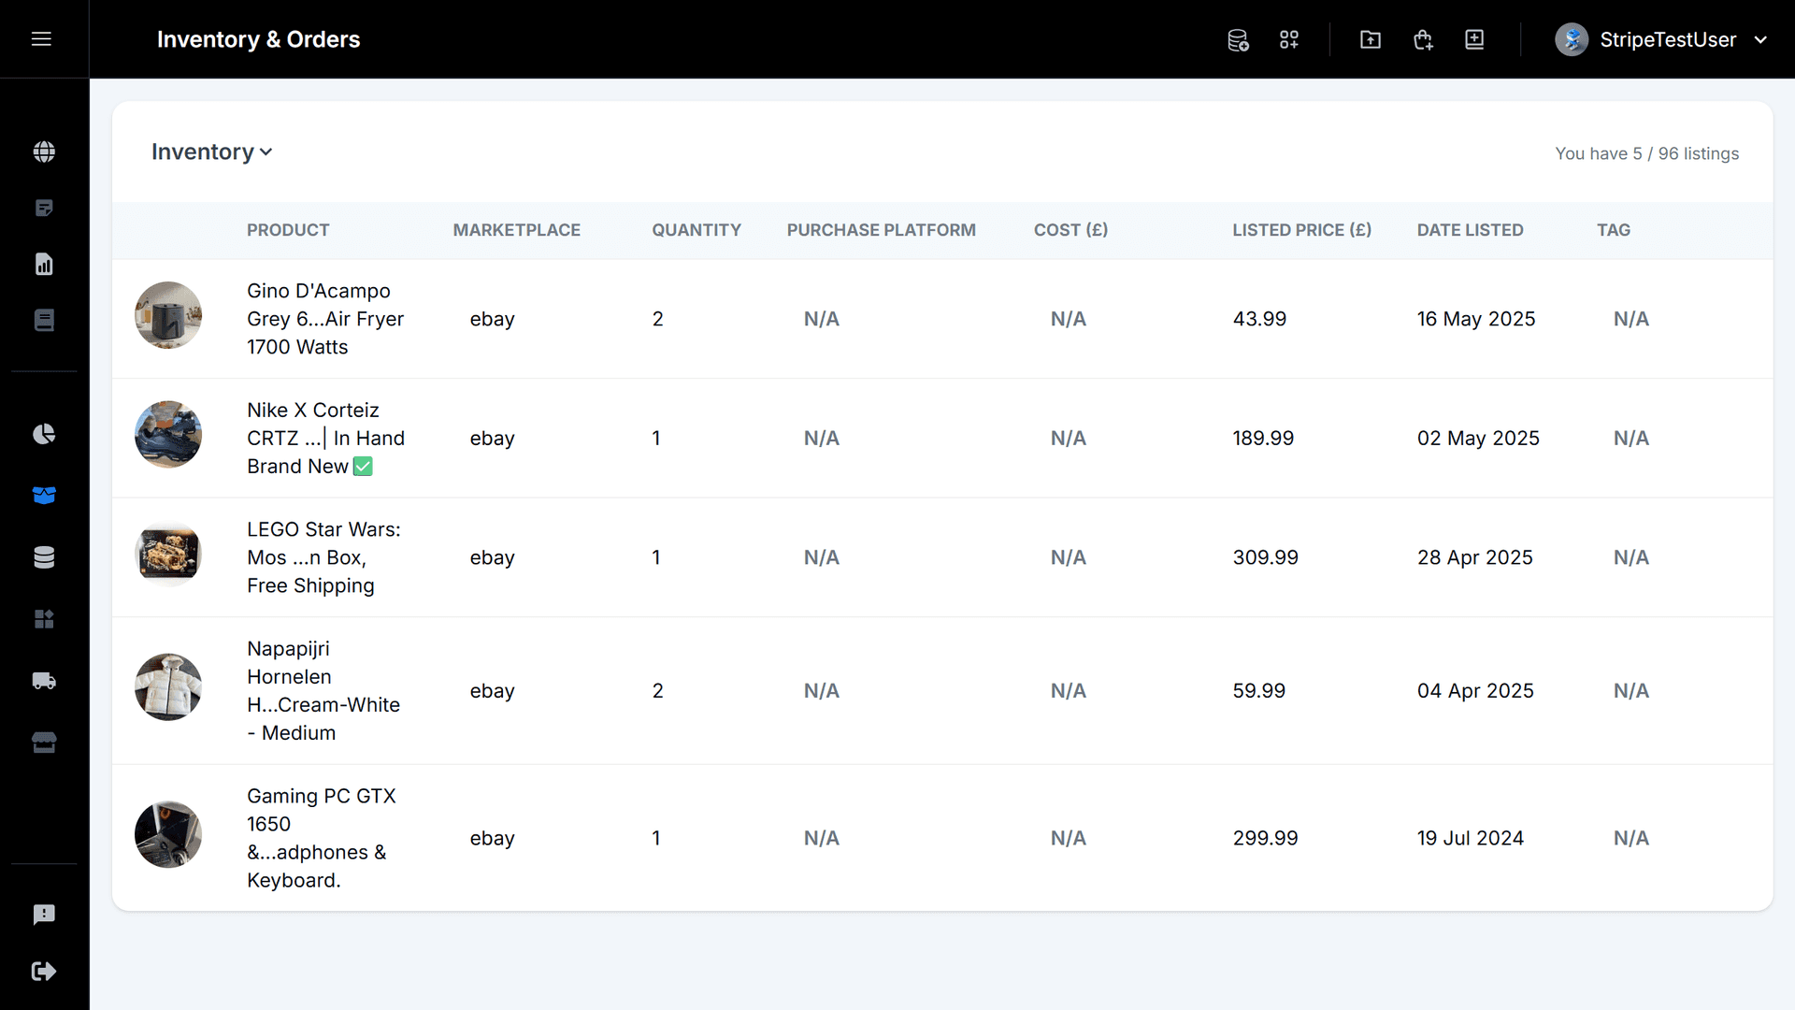View the Pie chart analytics sidebar icon

tap(44, 434)
